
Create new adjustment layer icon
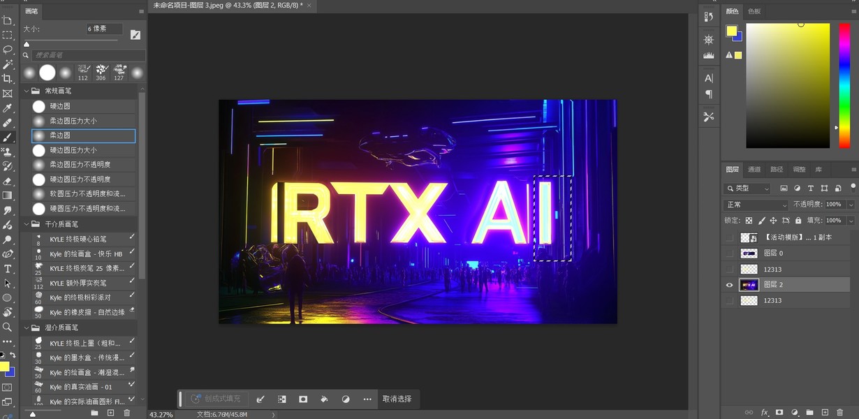tap(795, 413)
